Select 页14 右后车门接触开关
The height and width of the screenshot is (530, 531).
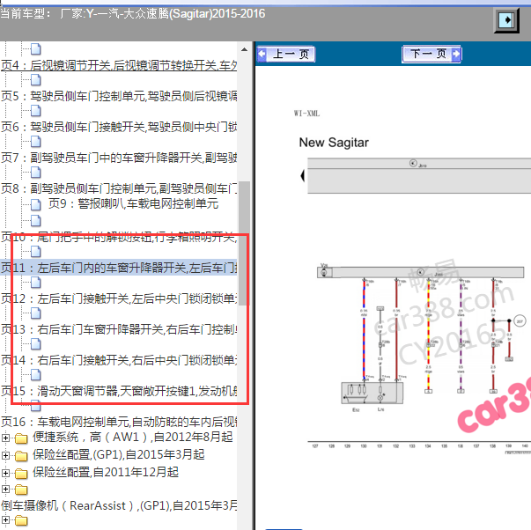(x=119, y=360)
